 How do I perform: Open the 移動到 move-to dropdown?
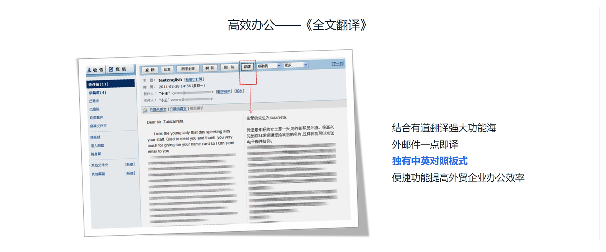click(269, 66)
